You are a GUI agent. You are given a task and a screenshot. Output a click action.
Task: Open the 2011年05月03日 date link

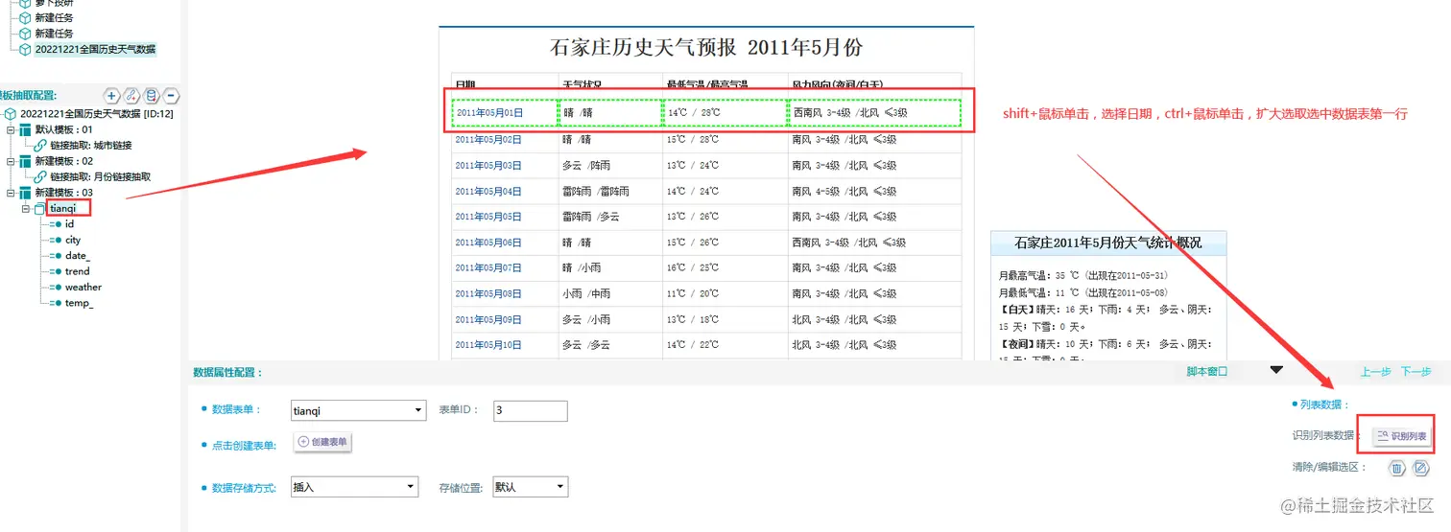pos(488,165)
